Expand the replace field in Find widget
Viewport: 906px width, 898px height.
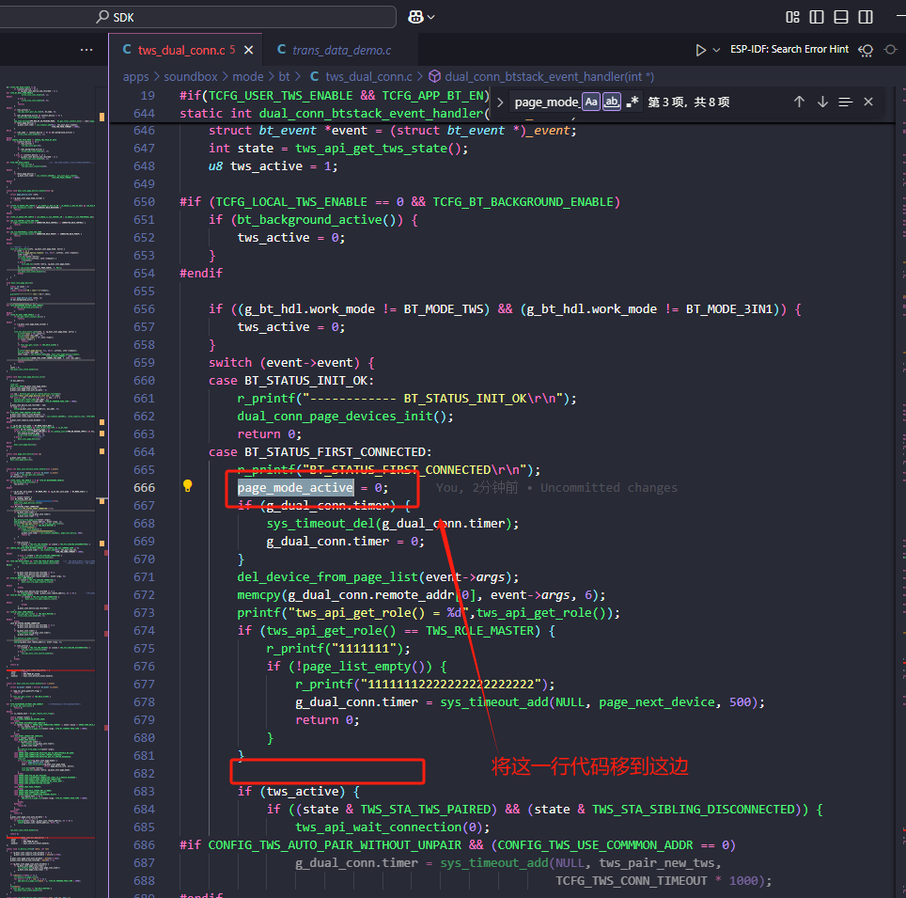pos(500,102)
